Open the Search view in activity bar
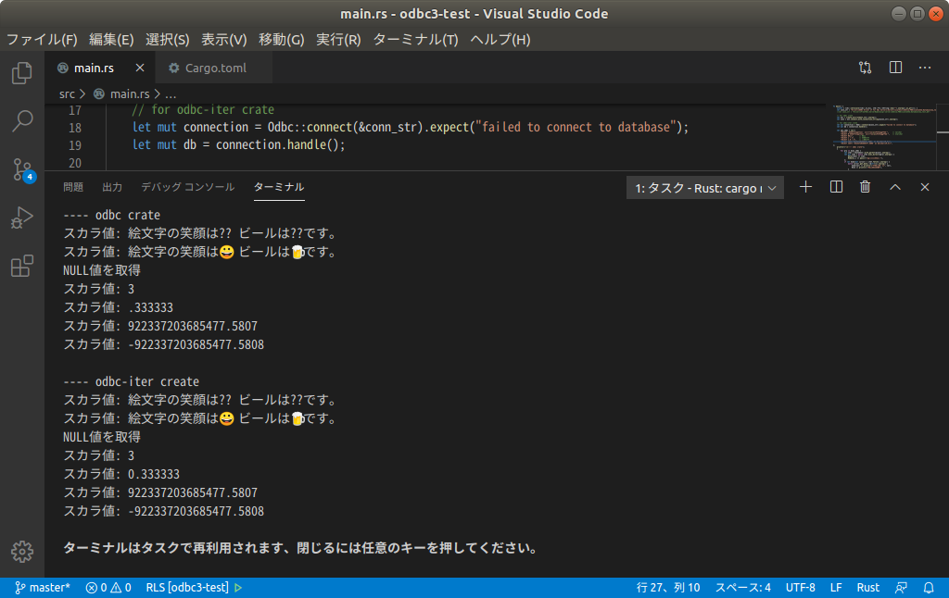949x598 pixels. [x=22, y=121]
